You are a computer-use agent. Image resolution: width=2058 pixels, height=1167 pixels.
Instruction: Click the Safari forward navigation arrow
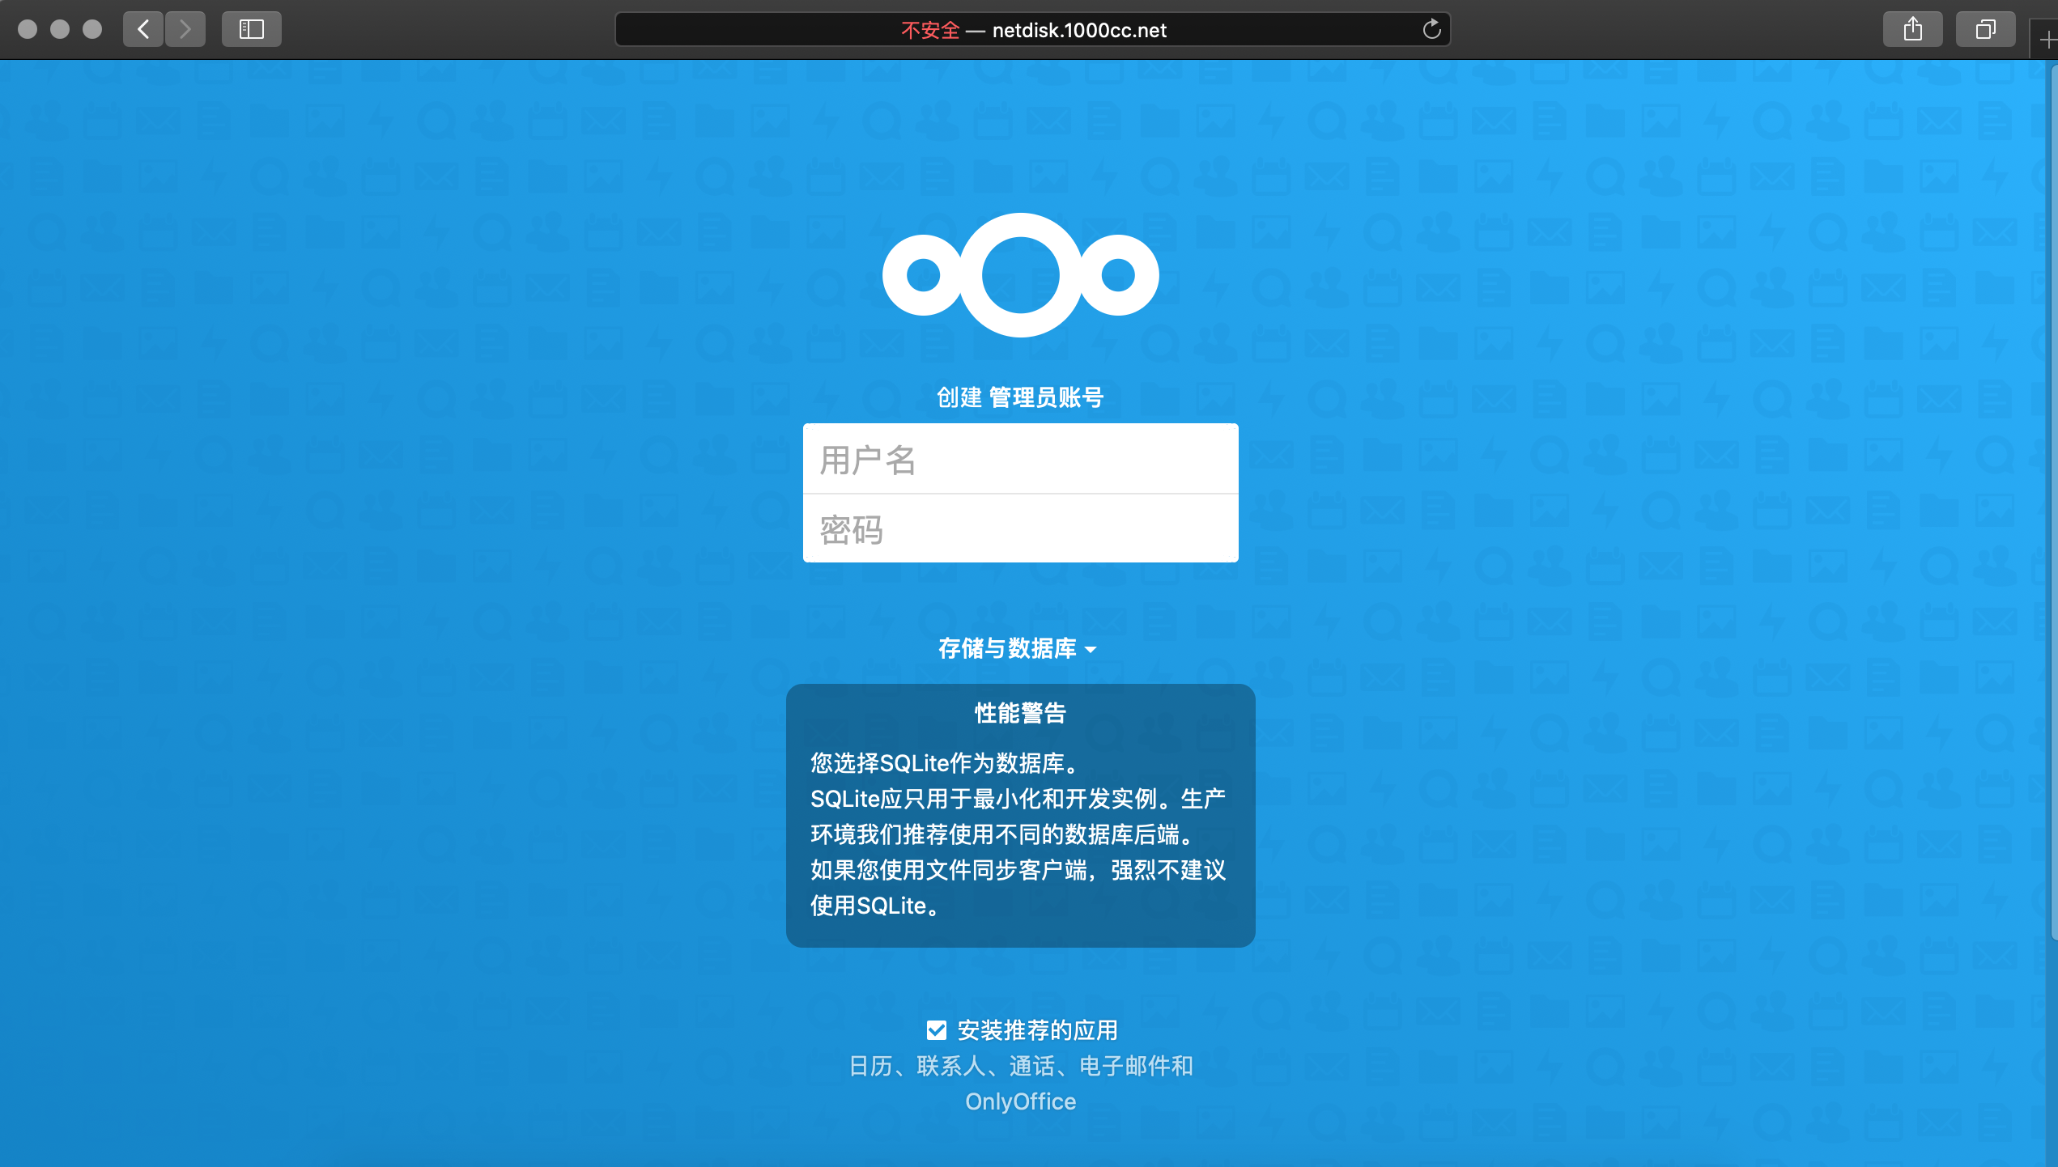pyautogui.click(x=185, y=30)
